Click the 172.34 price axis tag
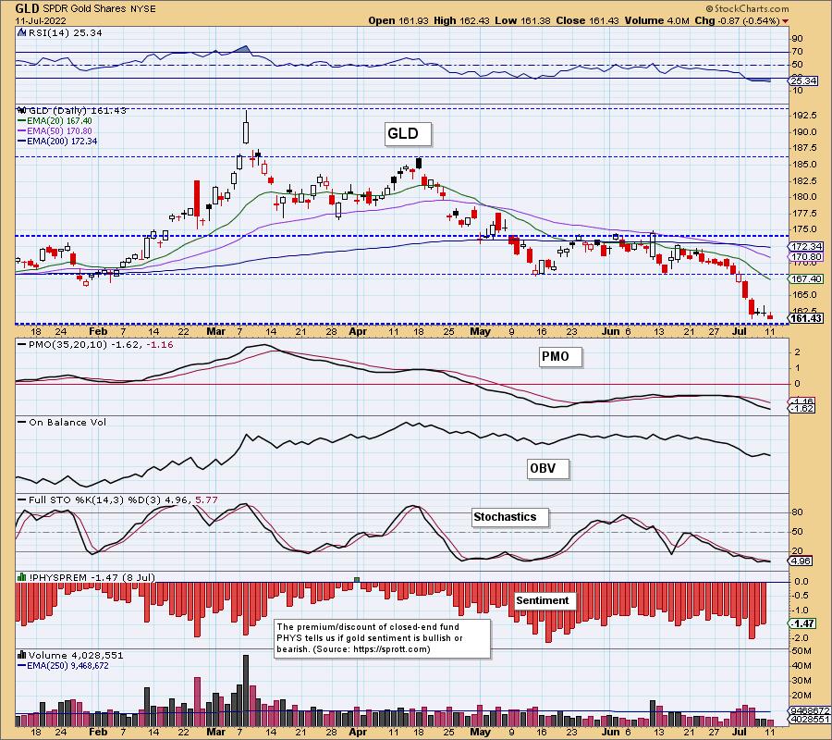The image size is (832, 740). tap(805, 246)
